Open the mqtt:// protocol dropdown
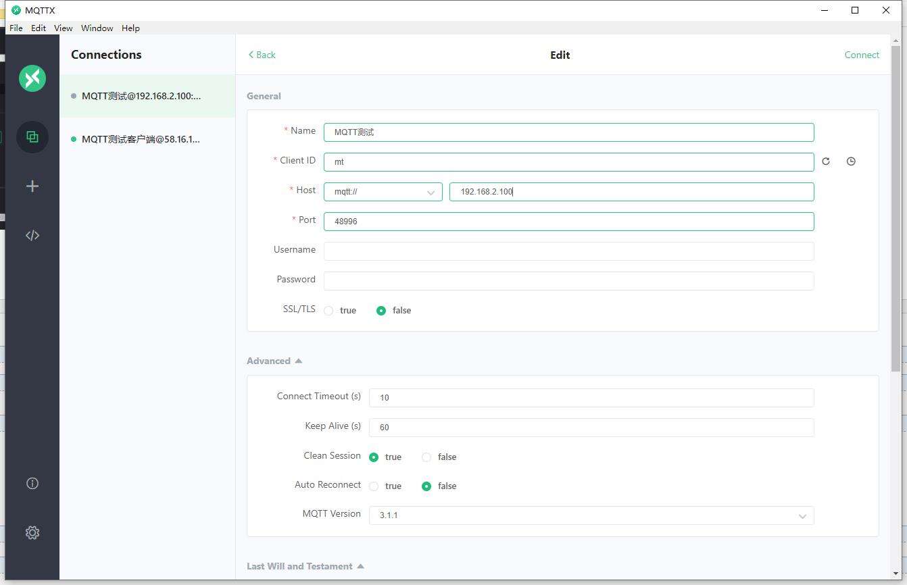907x585 pixels. tap(383, 192)
